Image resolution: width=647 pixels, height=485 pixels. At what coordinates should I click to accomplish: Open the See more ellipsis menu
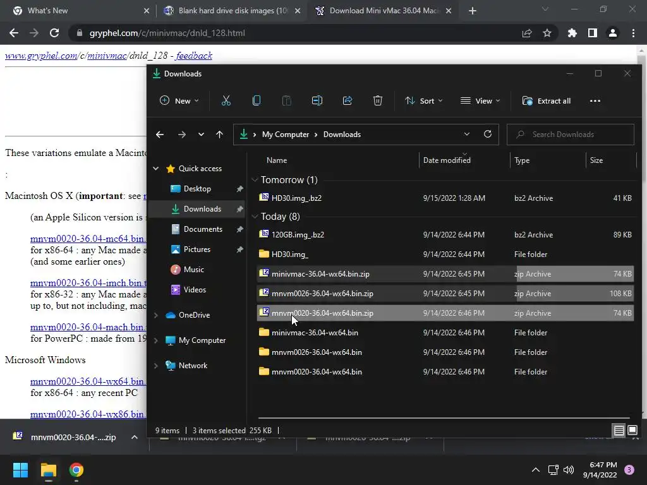coord(595,100)
